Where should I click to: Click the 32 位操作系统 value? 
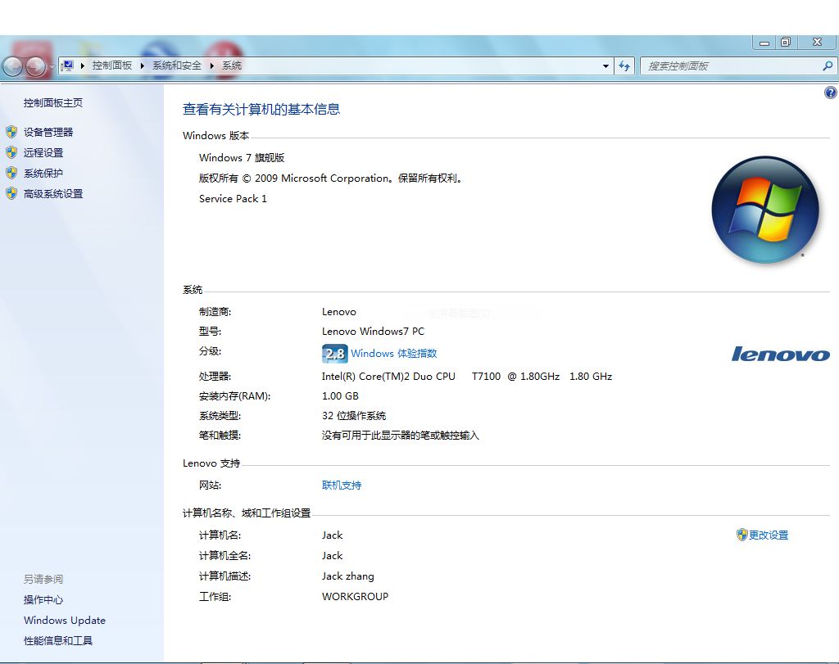pyautogui.click(x=354, y=416)
